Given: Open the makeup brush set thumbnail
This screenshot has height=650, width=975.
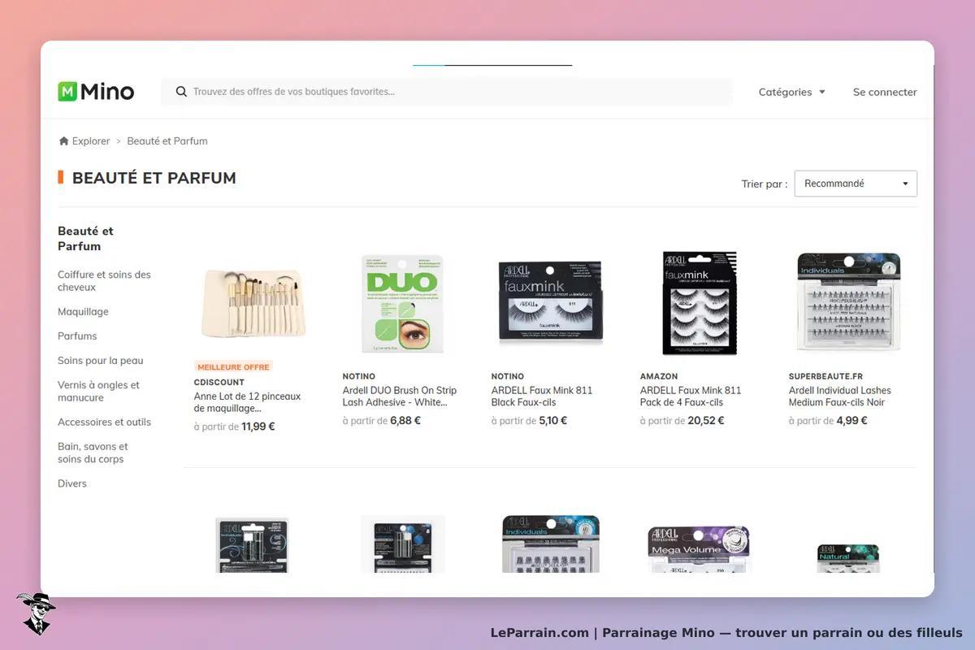Looking at the screenshot, I should coord(253,304).
